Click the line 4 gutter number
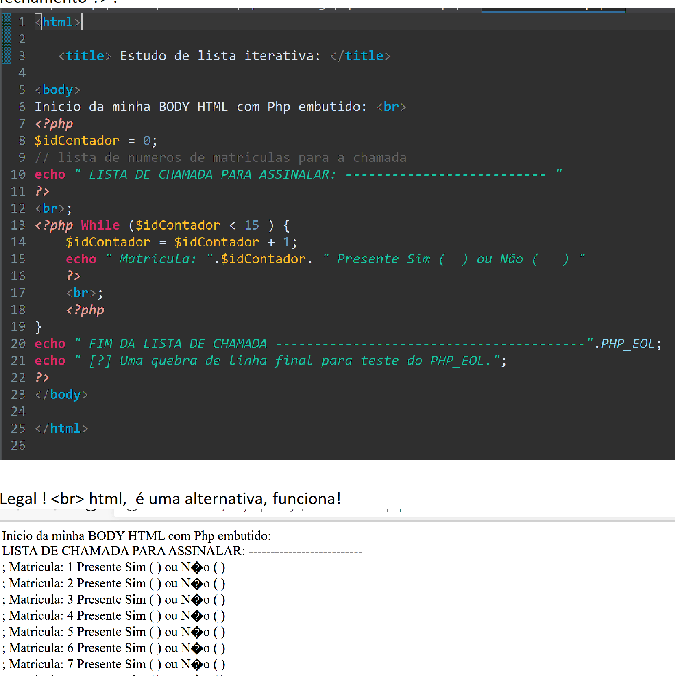 (x=22, y=73)
